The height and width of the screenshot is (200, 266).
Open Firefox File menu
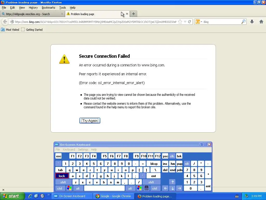click(x=4, y=8)
